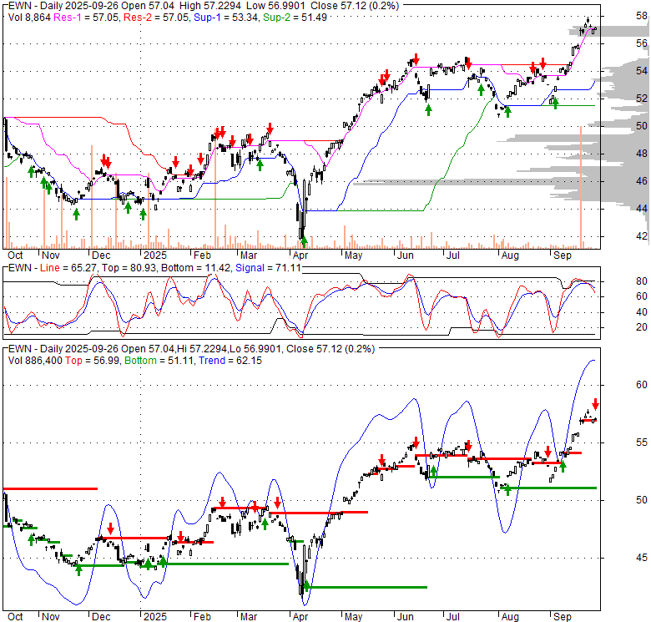Click the EWN Daily 2025-09-26 header in top chart

[x=204, y=6]
